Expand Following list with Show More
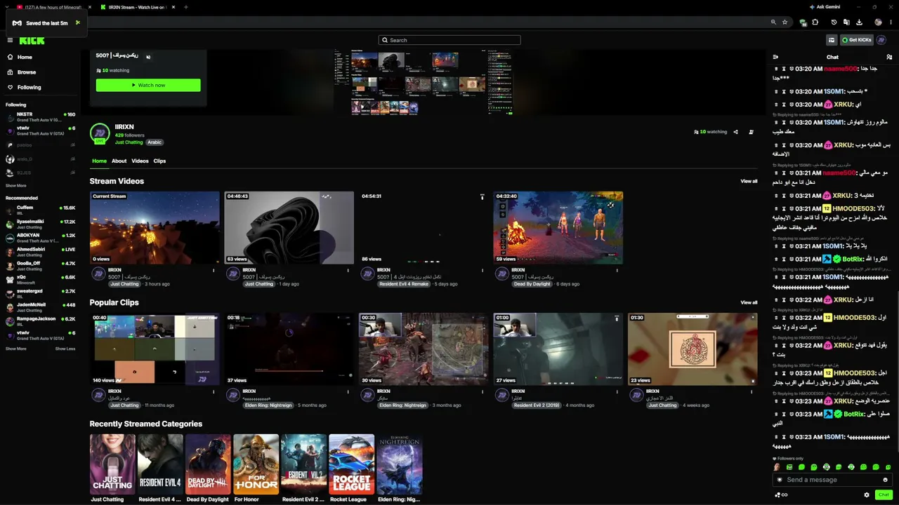The image size is (899, 505). point(16,186)
